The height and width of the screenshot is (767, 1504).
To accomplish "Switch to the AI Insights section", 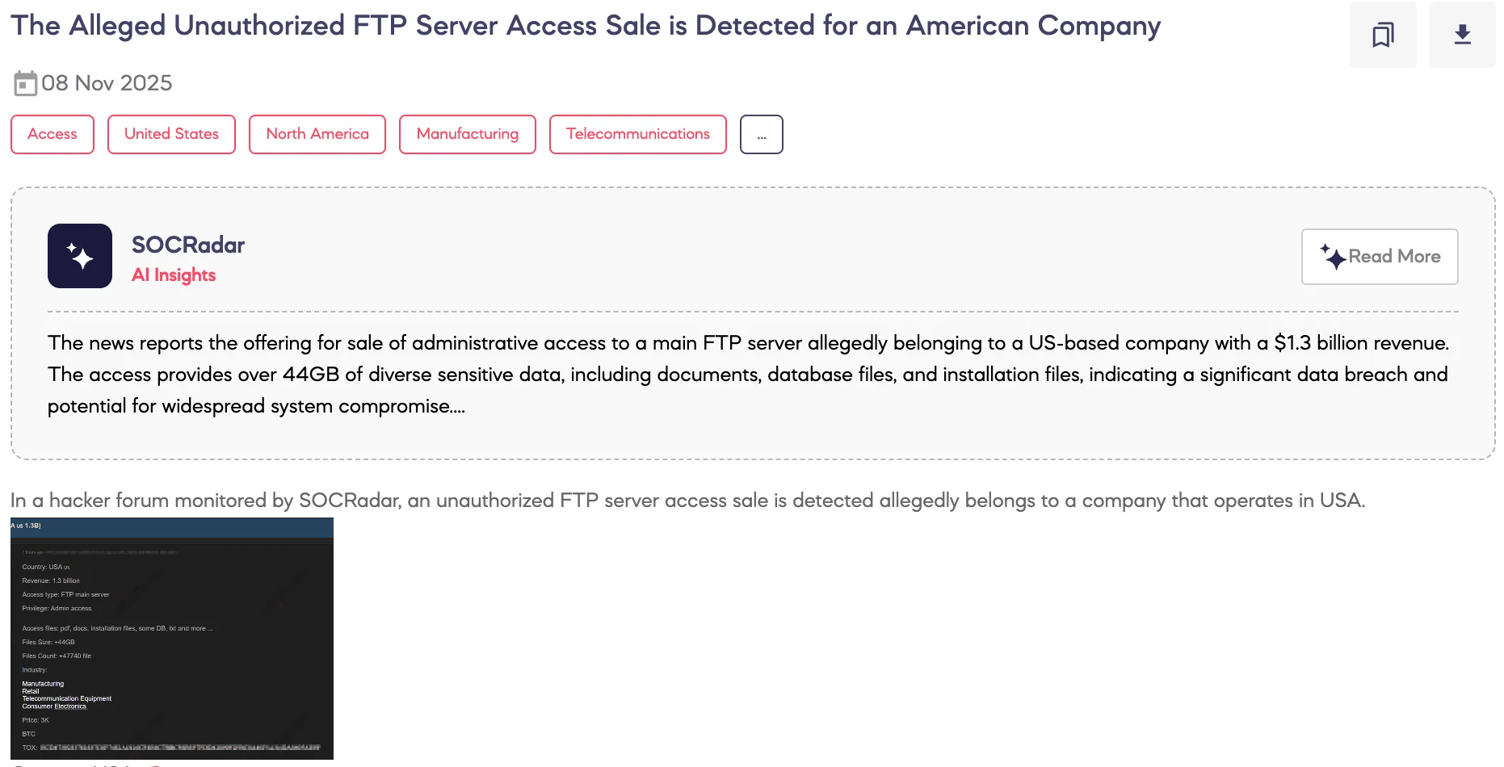I will [174, 275].
